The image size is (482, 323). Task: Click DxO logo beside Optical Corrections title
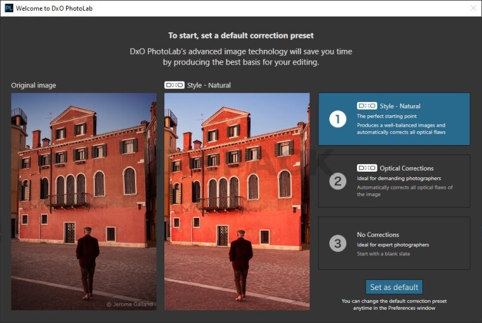(367, 168)
